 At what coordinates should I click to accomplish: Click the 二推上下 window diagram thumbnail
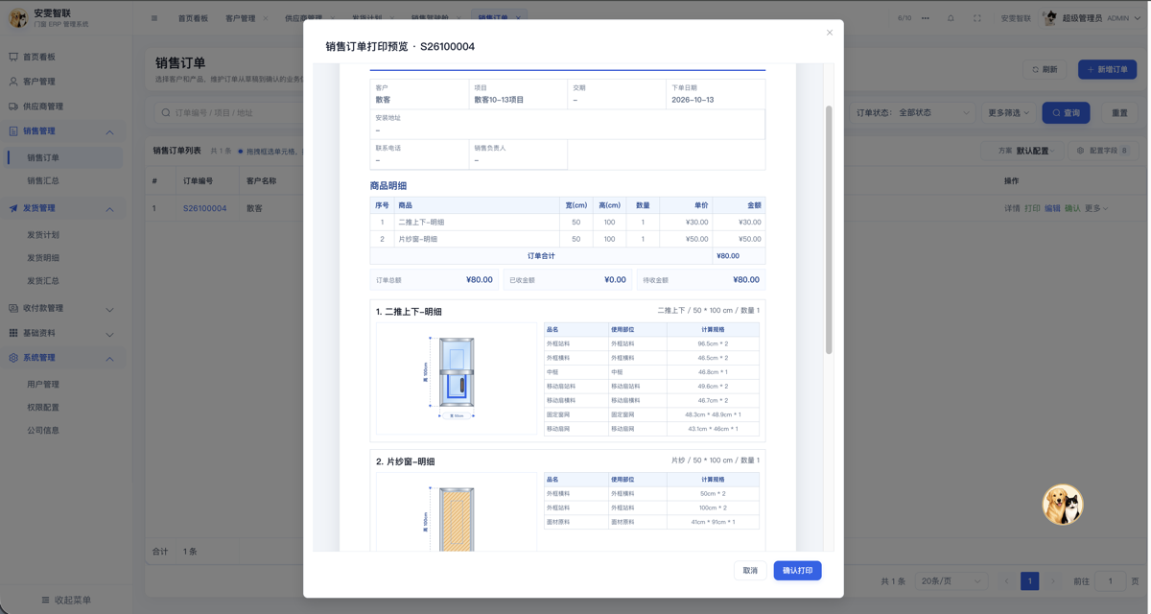[457, 378]
